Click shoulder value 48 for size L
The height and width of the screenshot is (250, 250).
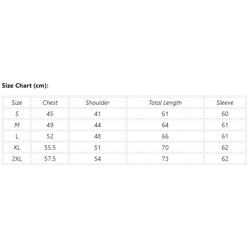click(x=98, y=136)
